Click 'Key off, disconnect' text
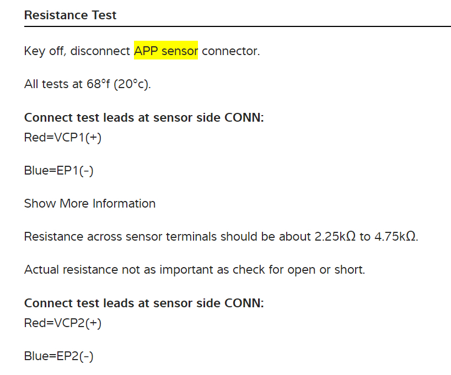Screen dimensions: 451x375 coord(77,51)
